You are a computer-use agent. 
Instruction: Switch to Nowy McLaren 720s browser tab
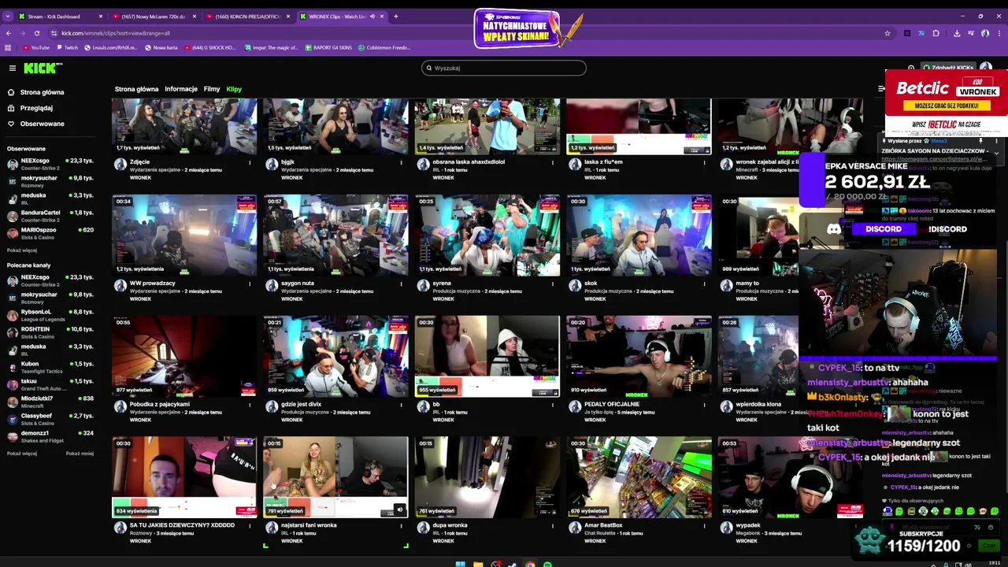tap(153, 17)
